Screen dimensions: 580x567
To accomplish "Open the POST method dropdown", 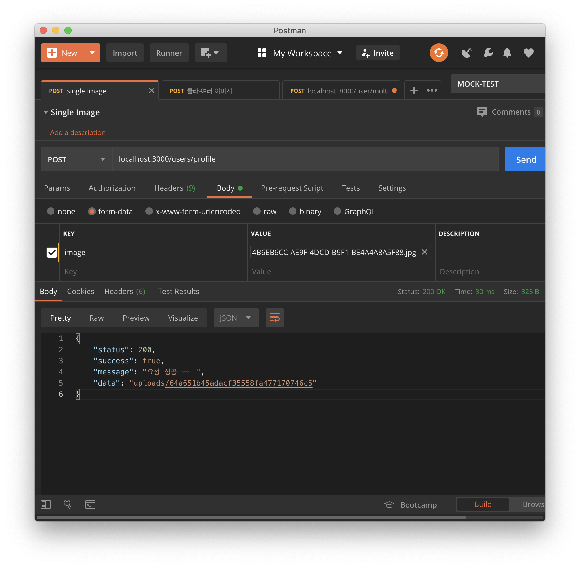I will [76, 159].
